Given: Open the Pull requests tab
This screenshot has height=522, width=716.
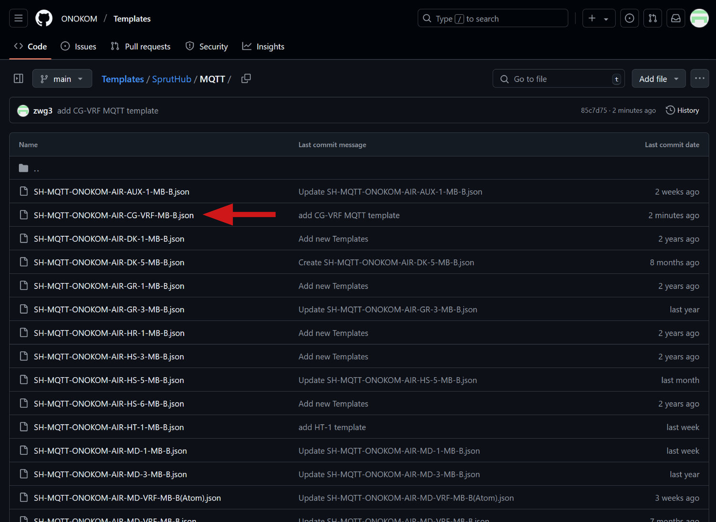Looking at the screenshot, I should tap(141, 46).
